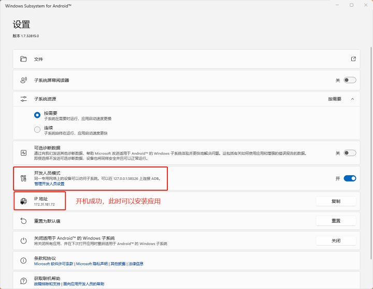The width and height of the screenshot is (373, 289).
Task: Click the 子系统屏幕阅读器 screen reader icon
Action: click(23, 80)
